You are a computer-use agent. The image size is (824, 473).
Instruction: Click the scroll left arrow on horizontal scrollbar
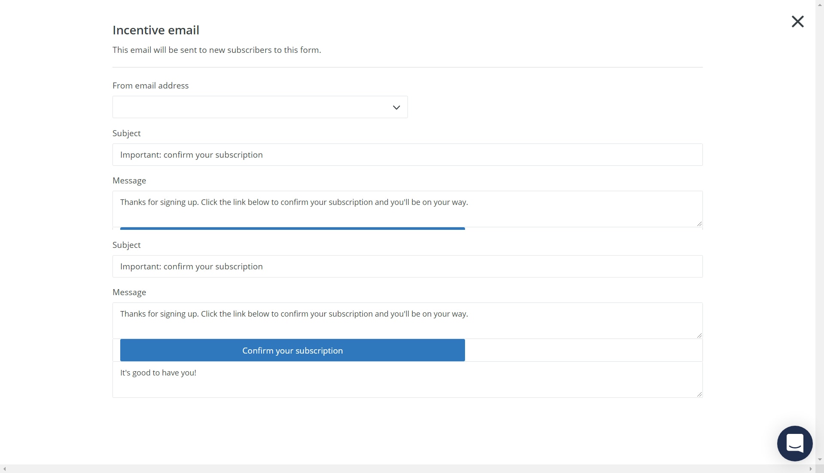coord(4,469)
